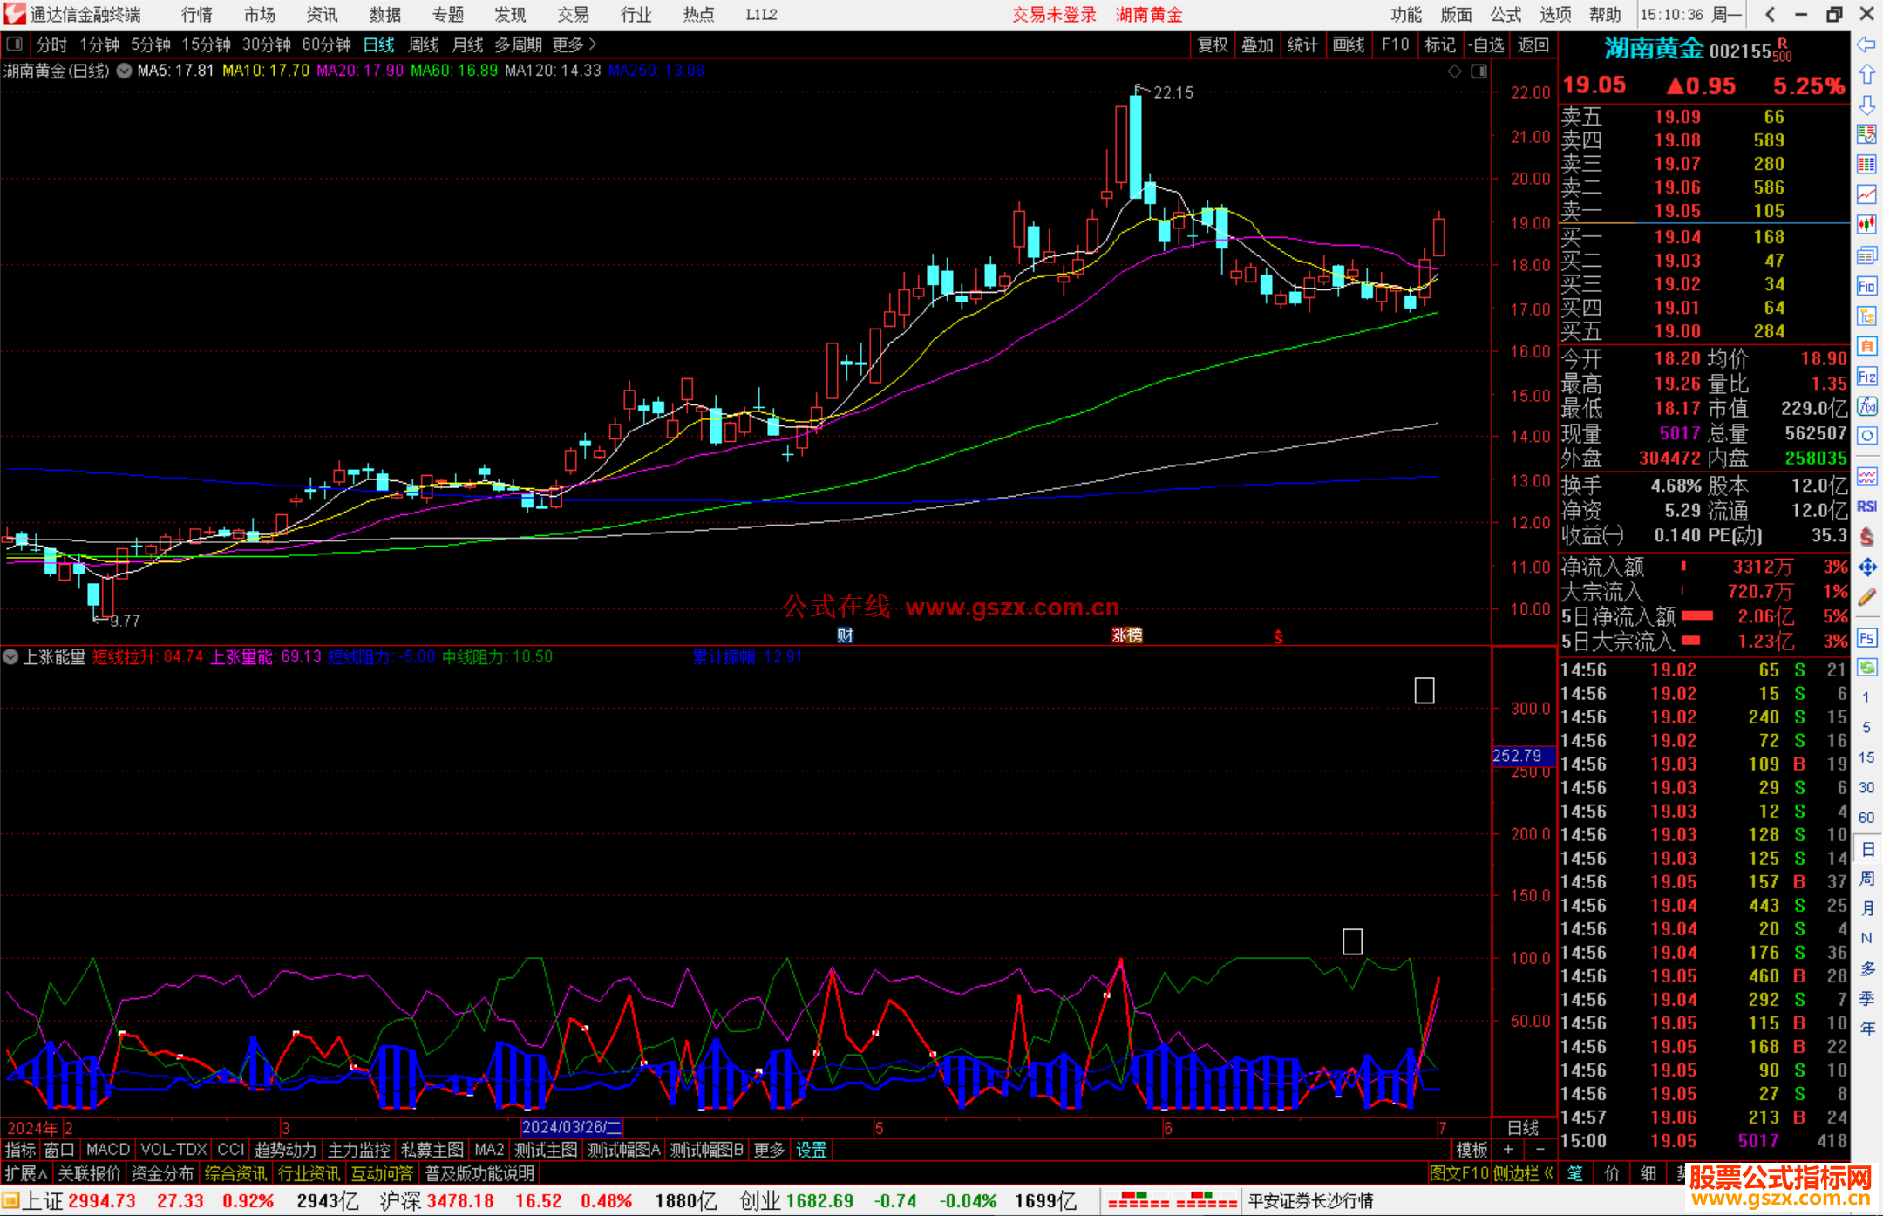Click the F12 trade sidebar icon

pyautogui.click(x=1866, y=377)
